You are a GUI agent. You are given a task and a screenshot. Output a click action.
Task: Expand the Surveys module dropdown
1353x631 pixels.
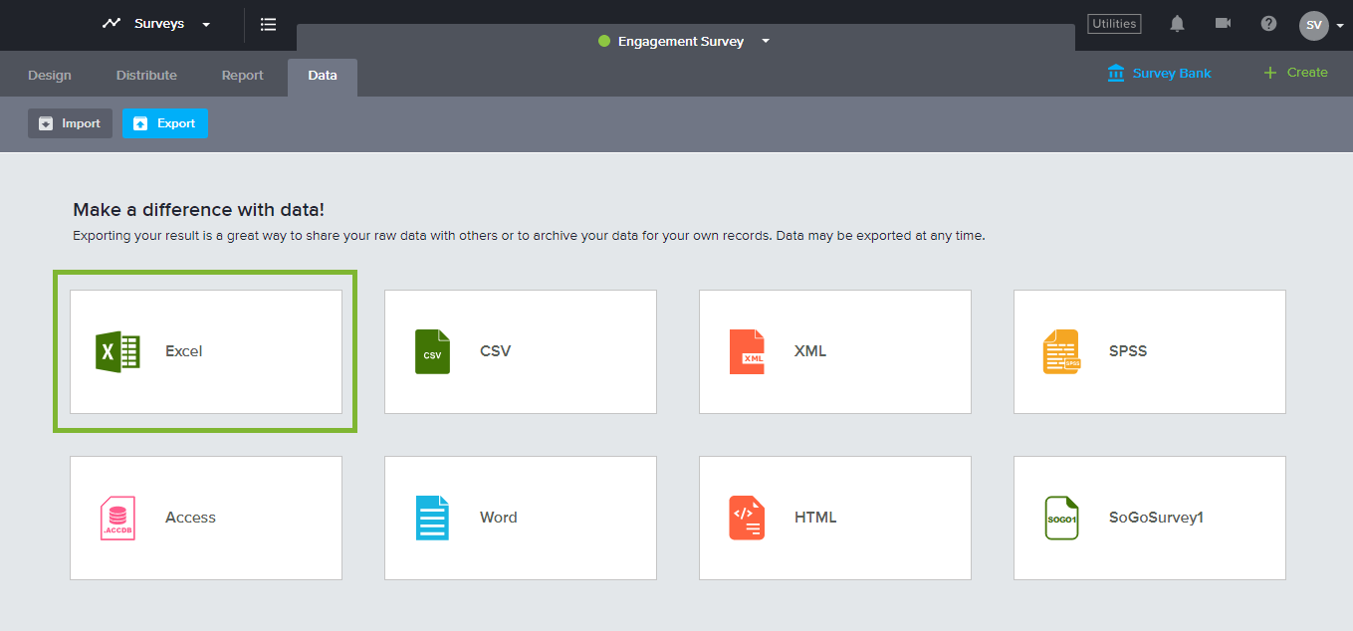tap(157, 24)
